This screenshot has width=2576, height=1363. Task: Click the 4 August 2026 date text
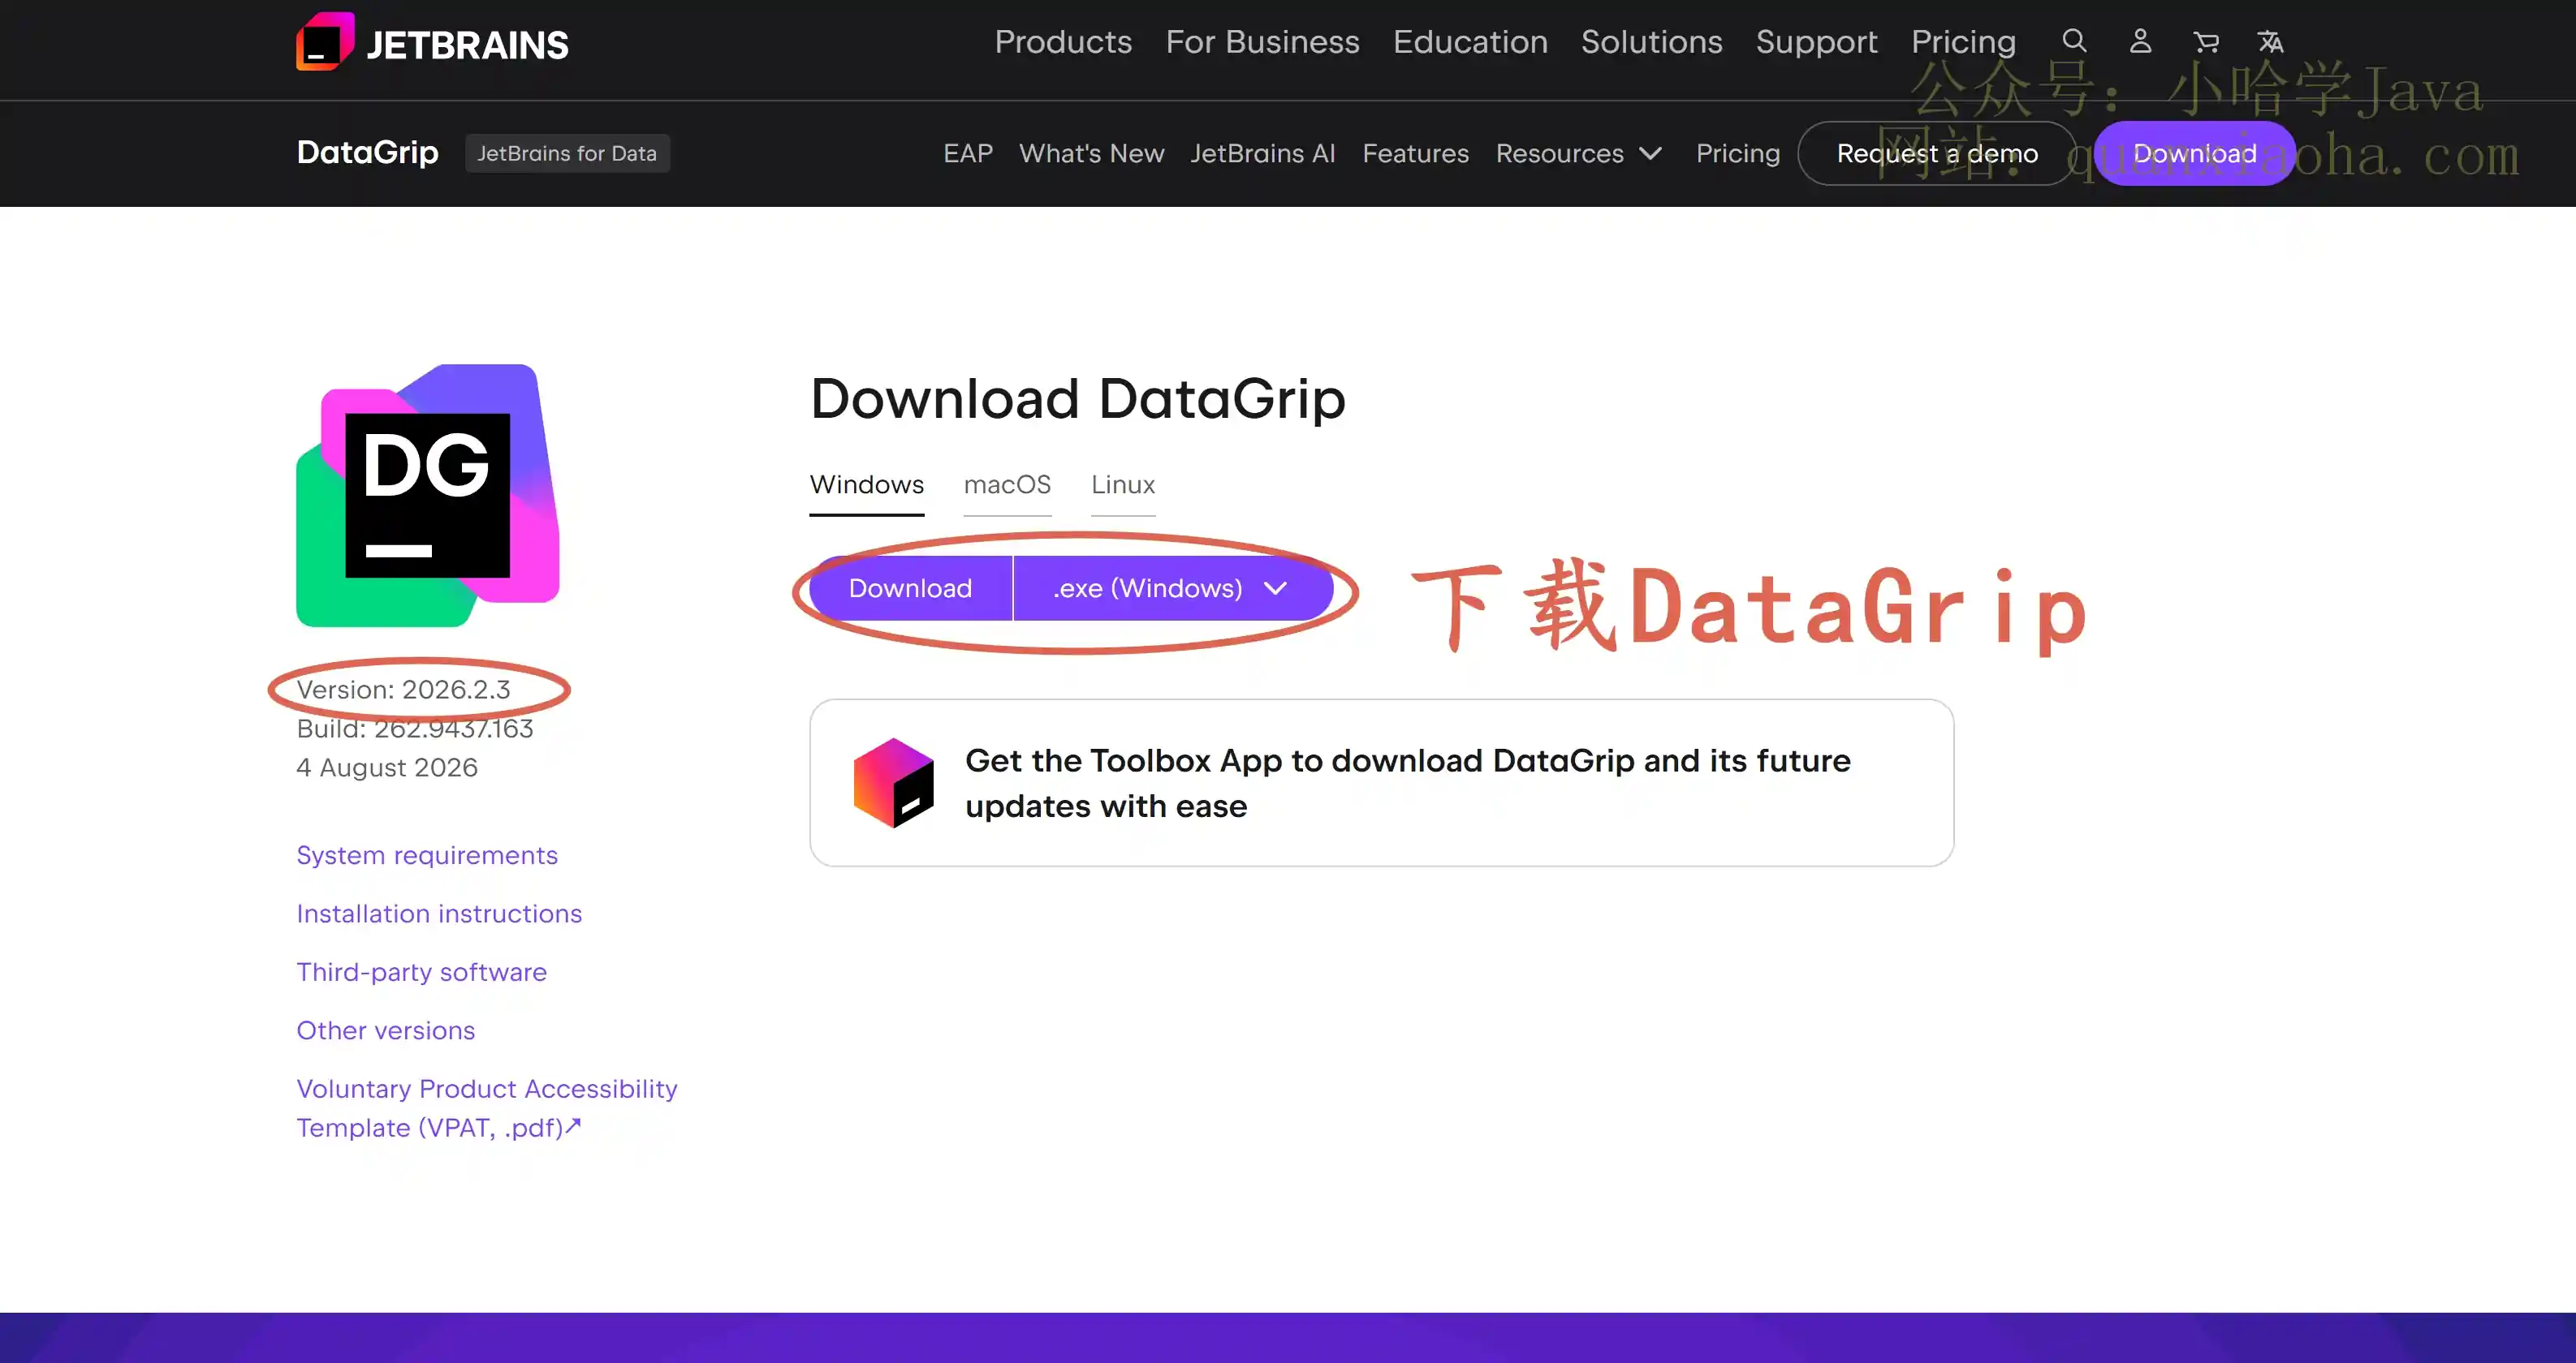386,767
